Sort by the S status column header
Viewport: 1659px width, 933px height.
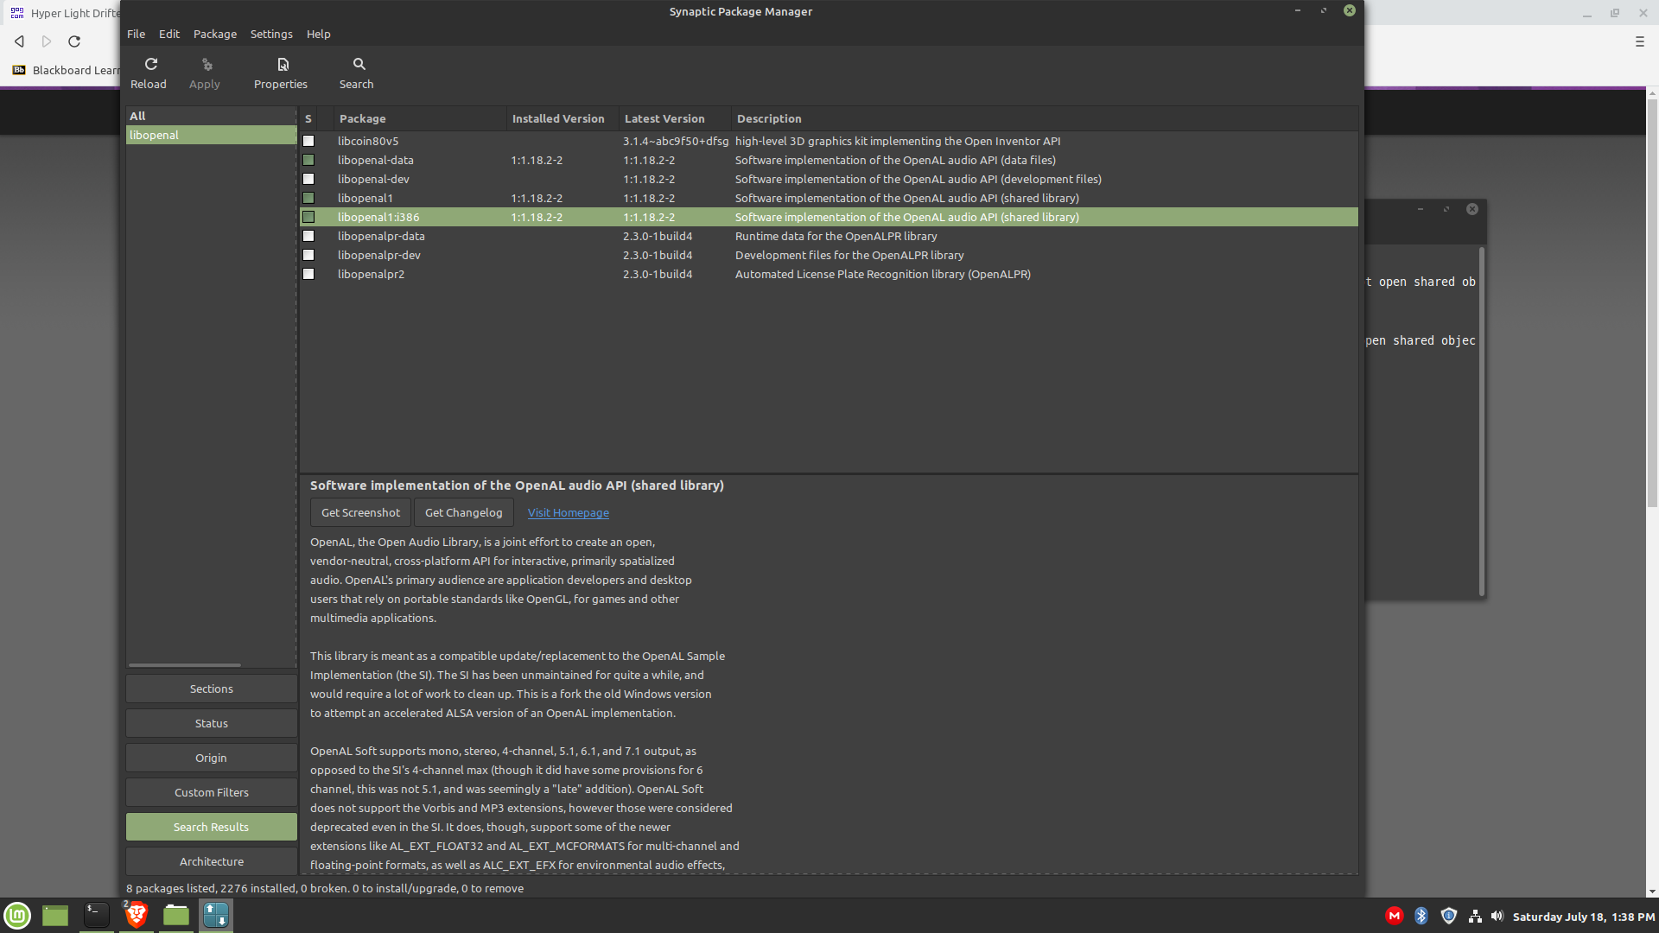(x=308, y=118)
